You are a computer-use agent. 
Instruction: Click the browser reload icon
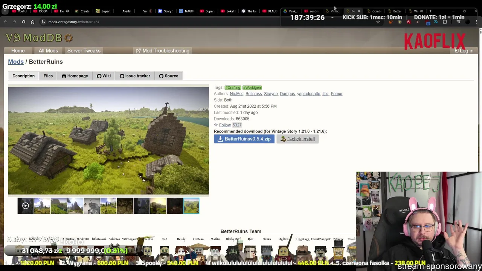[23, 22]
